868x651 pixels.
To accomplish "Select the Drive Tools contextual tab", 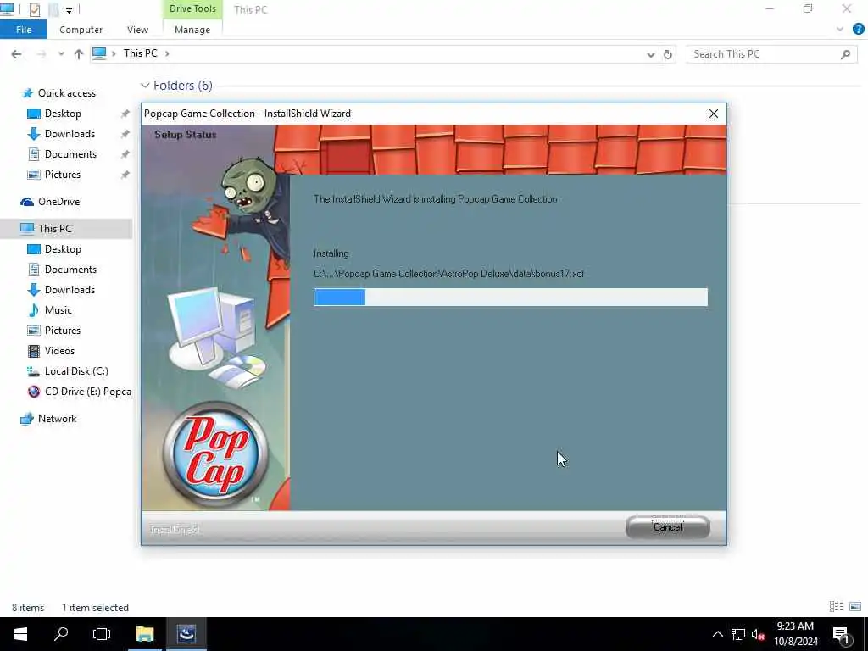I will [x=192, y=8].
